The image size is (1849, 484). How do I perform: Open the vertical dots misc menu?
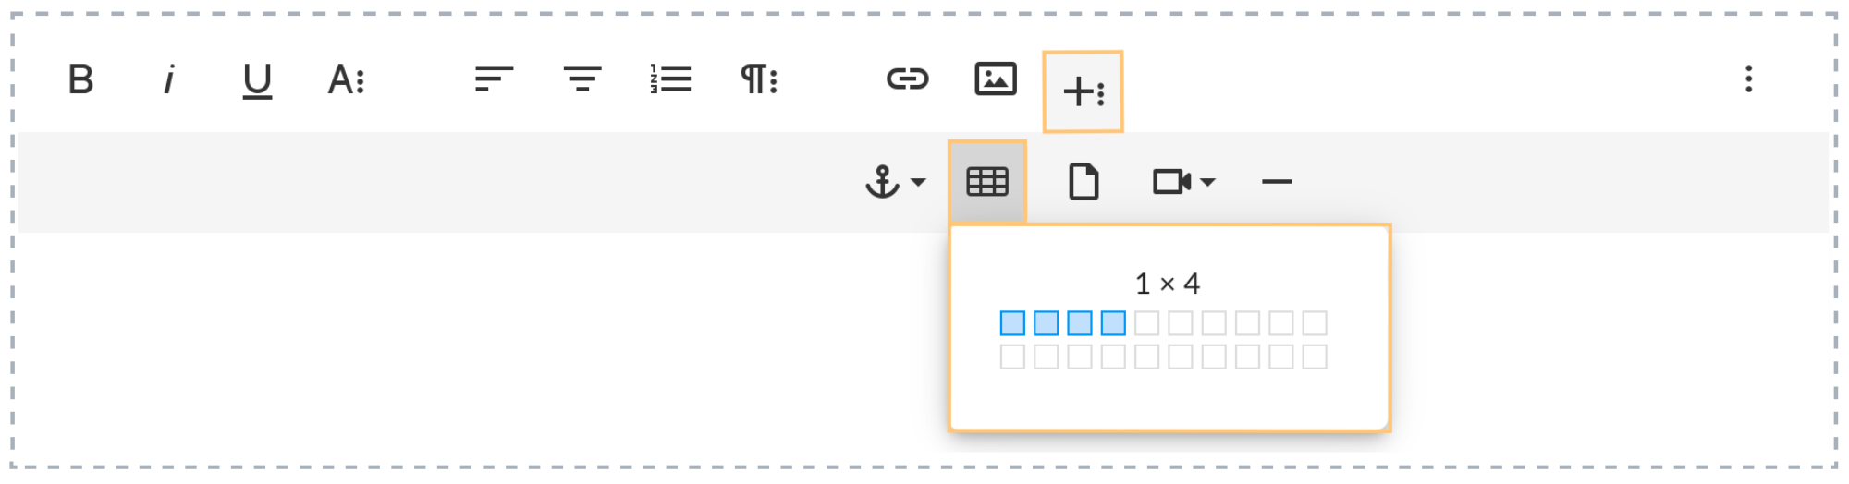(1748, 79)
